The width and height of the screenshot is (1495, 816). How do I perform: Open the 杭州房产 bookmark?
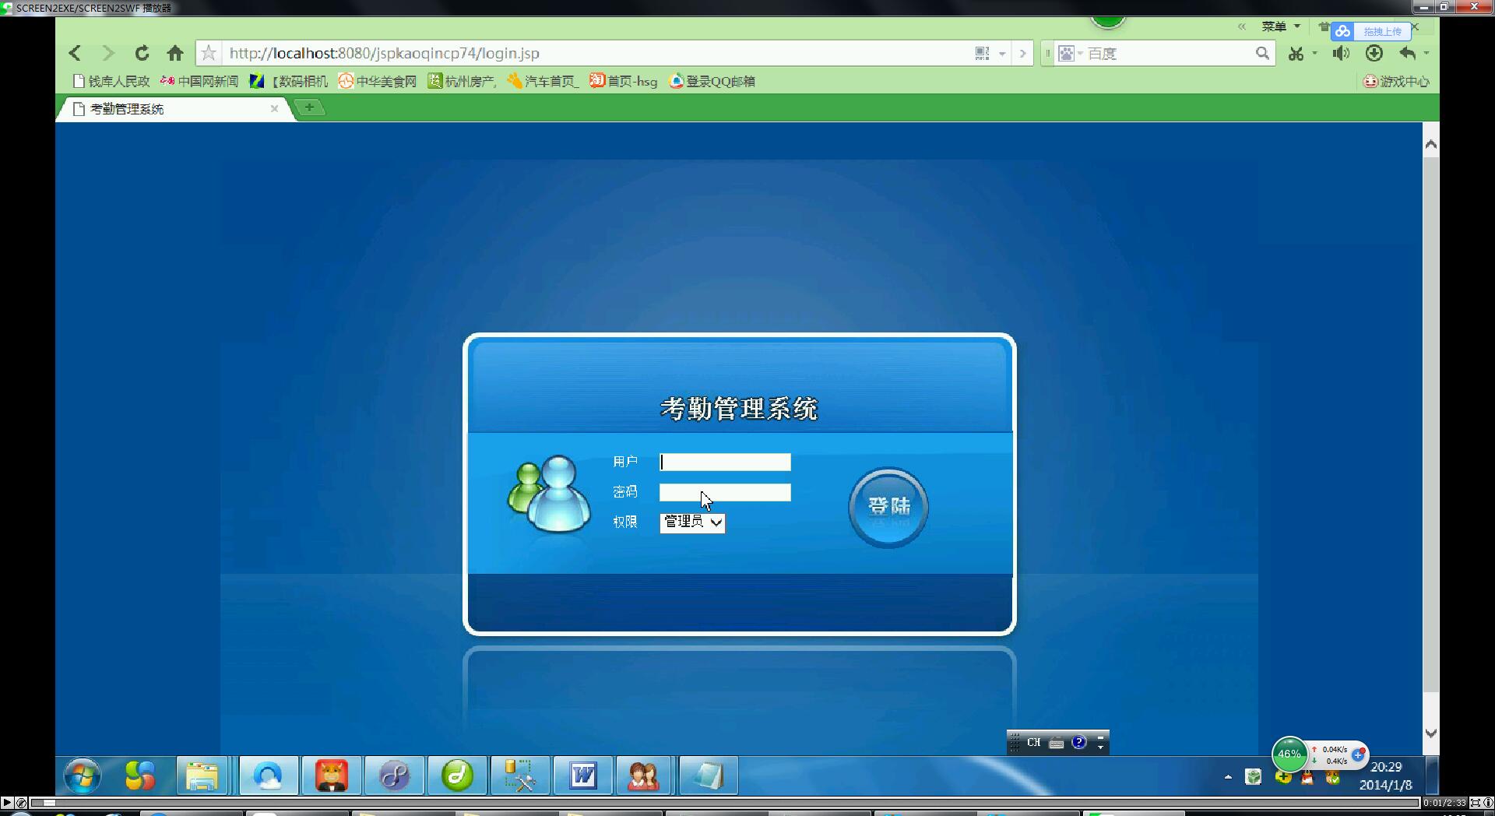462,81
